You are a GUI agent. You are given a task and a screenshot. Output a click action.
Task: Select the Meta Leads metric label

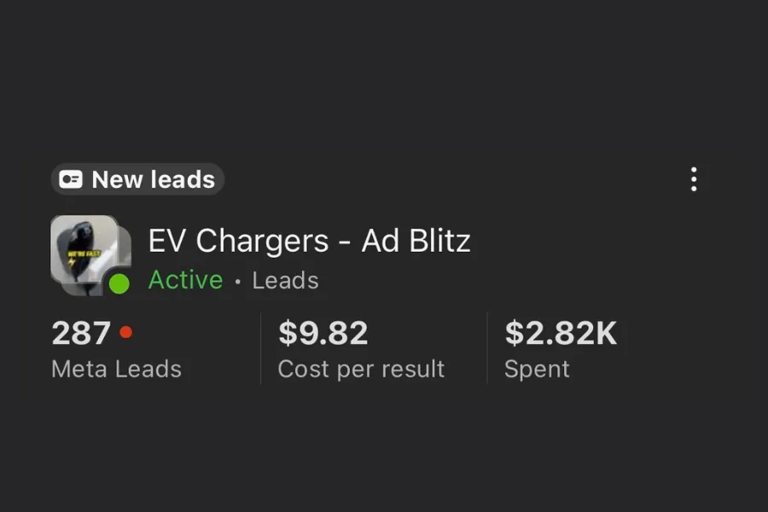[116, 369]
